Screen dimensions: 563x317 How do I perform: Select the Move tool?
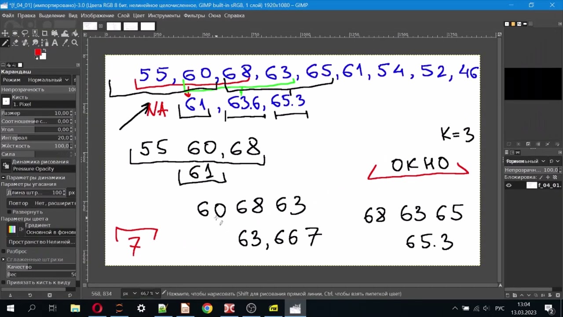pyautogui.click(x=5, y=33)
